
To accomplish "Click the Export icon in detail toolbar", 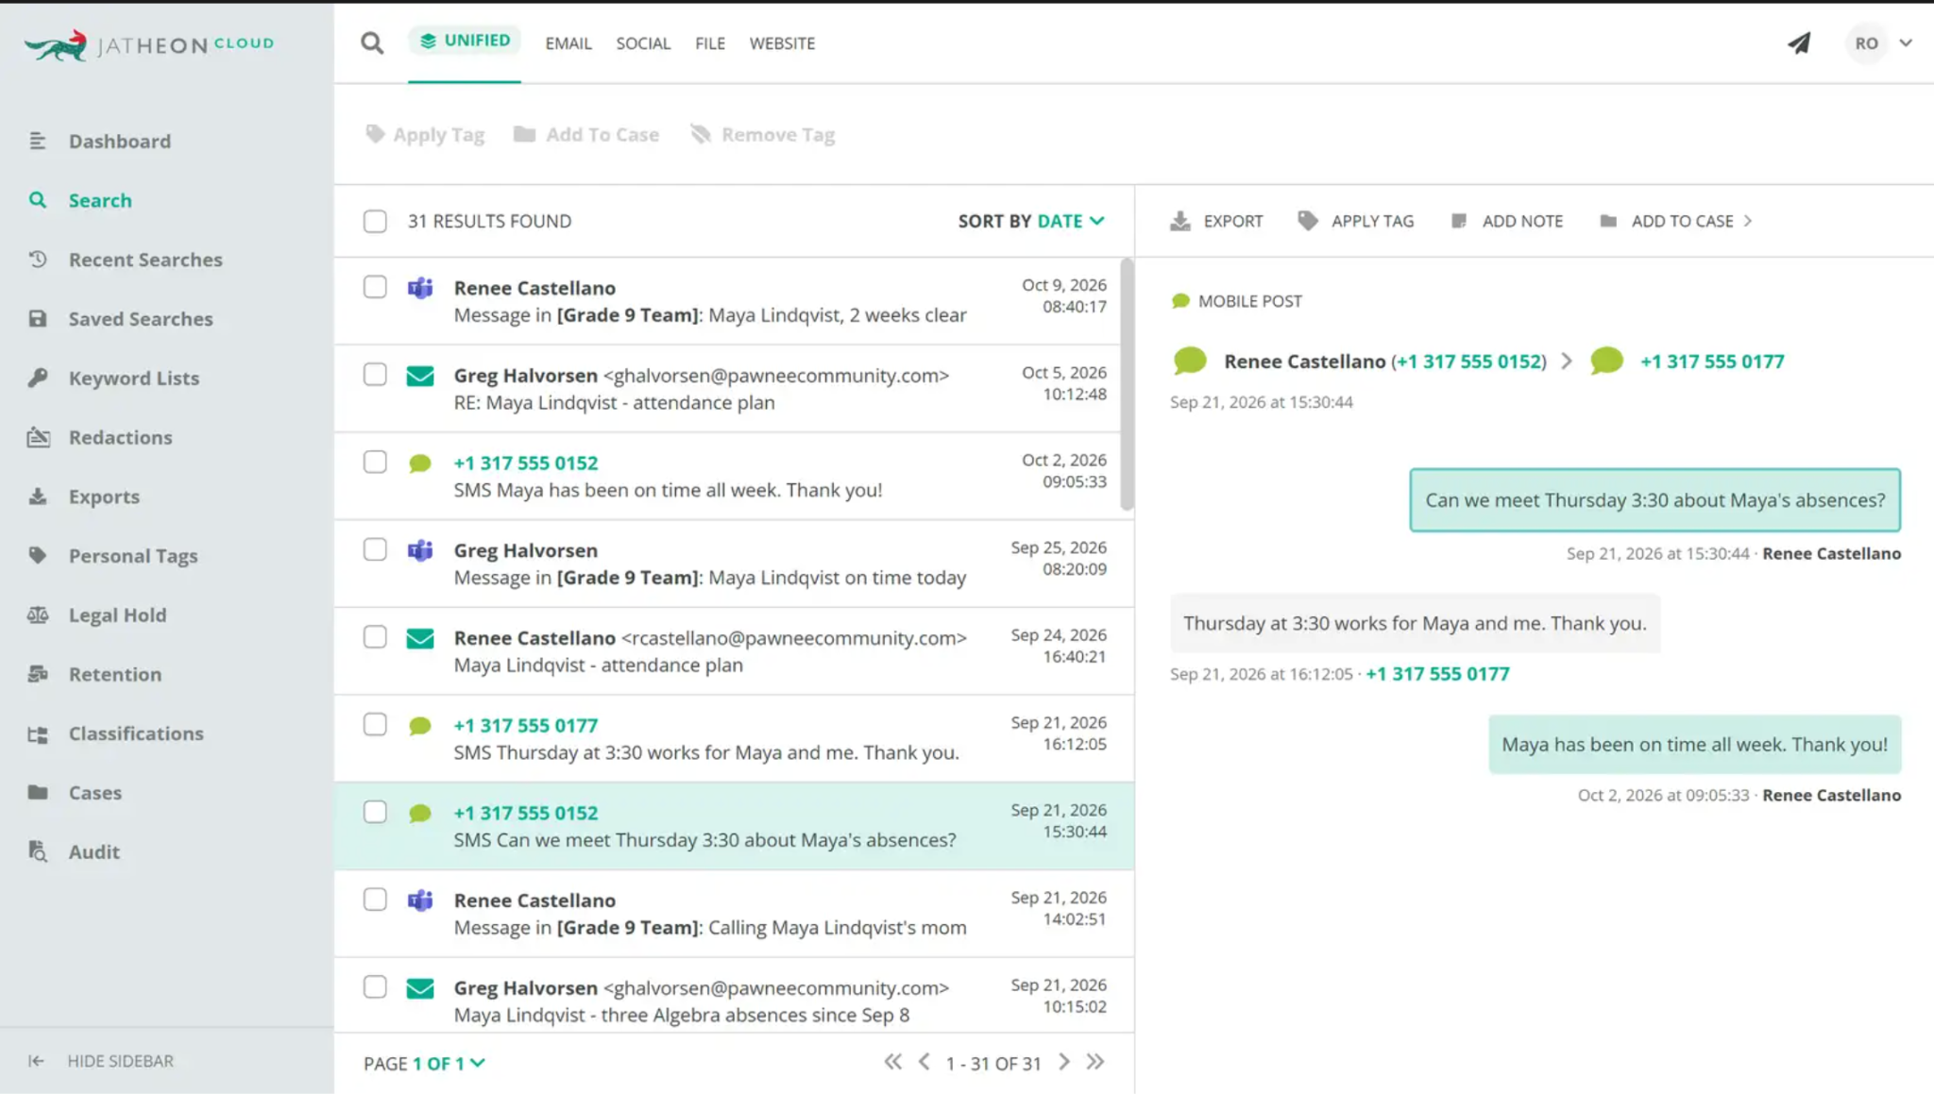I will (x=1179, y=221).
